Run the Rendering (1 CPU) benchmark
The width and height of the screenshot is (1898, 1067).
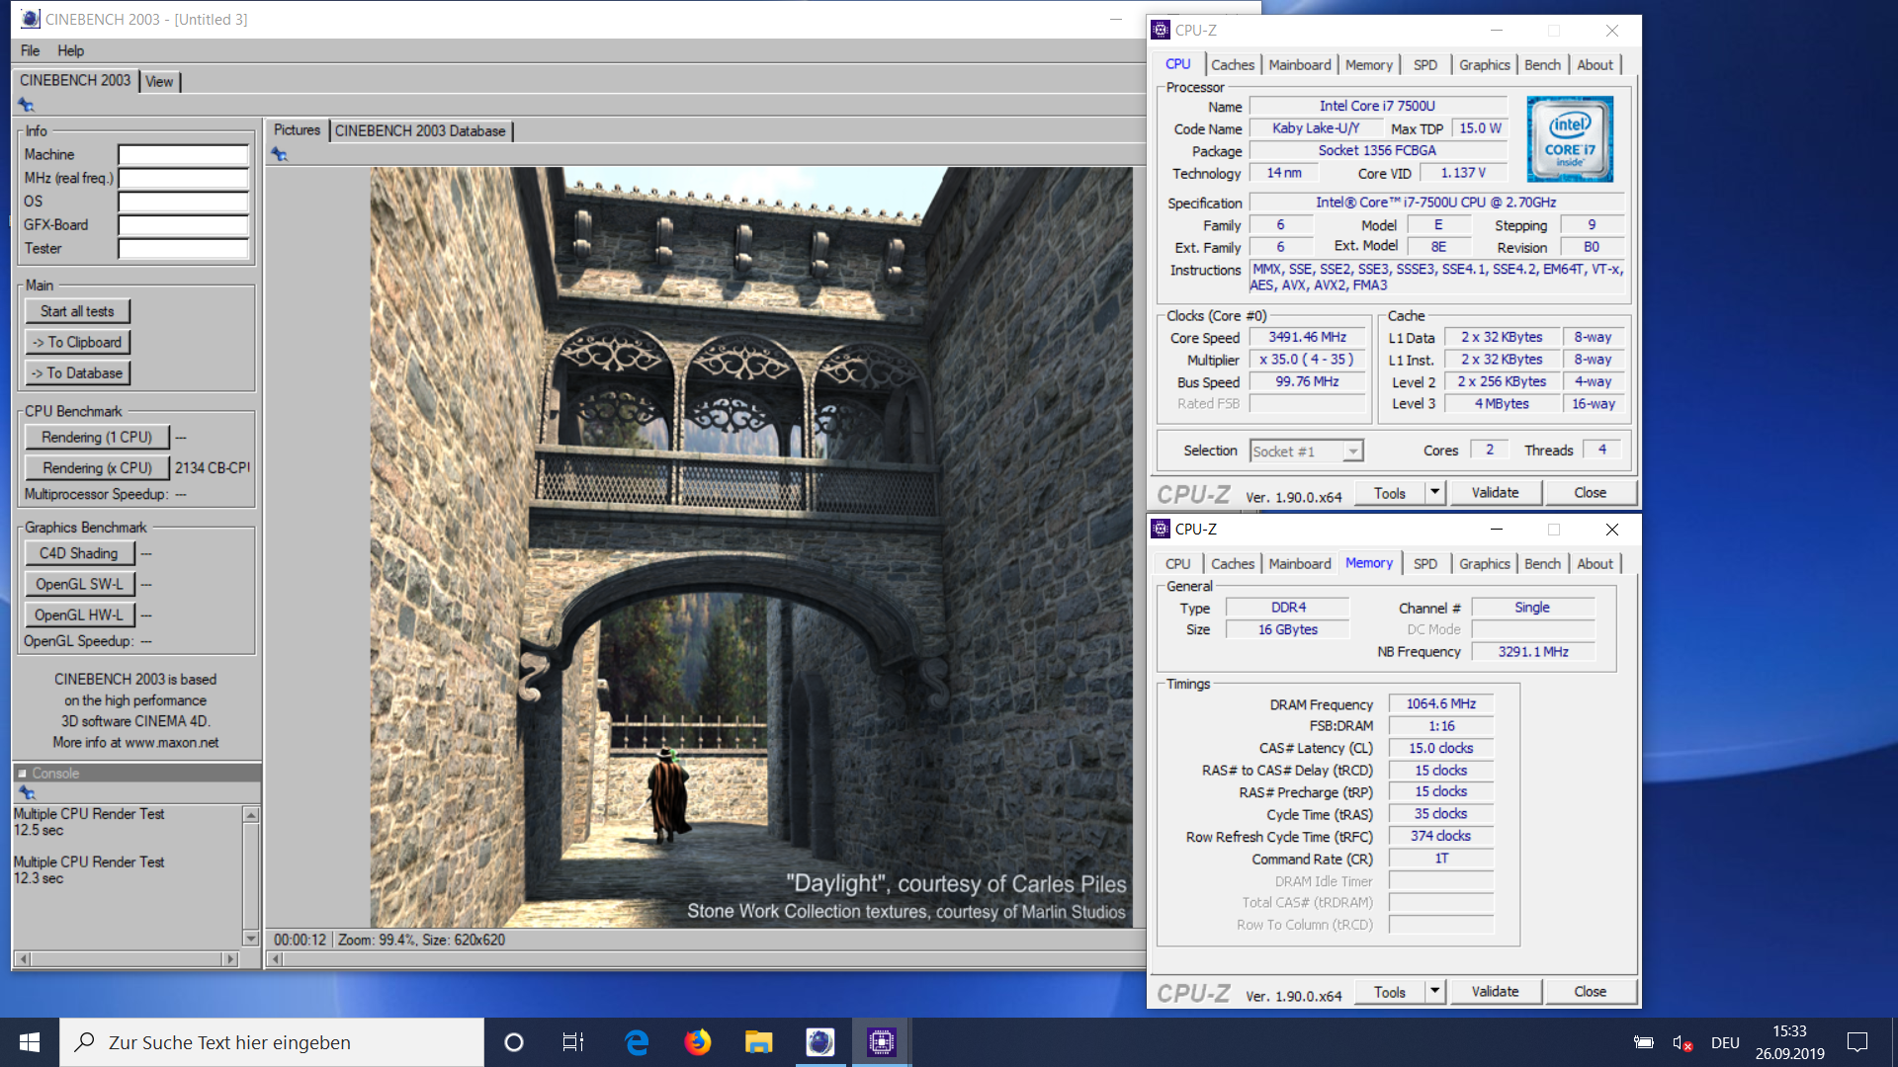(x=97, y=437)
